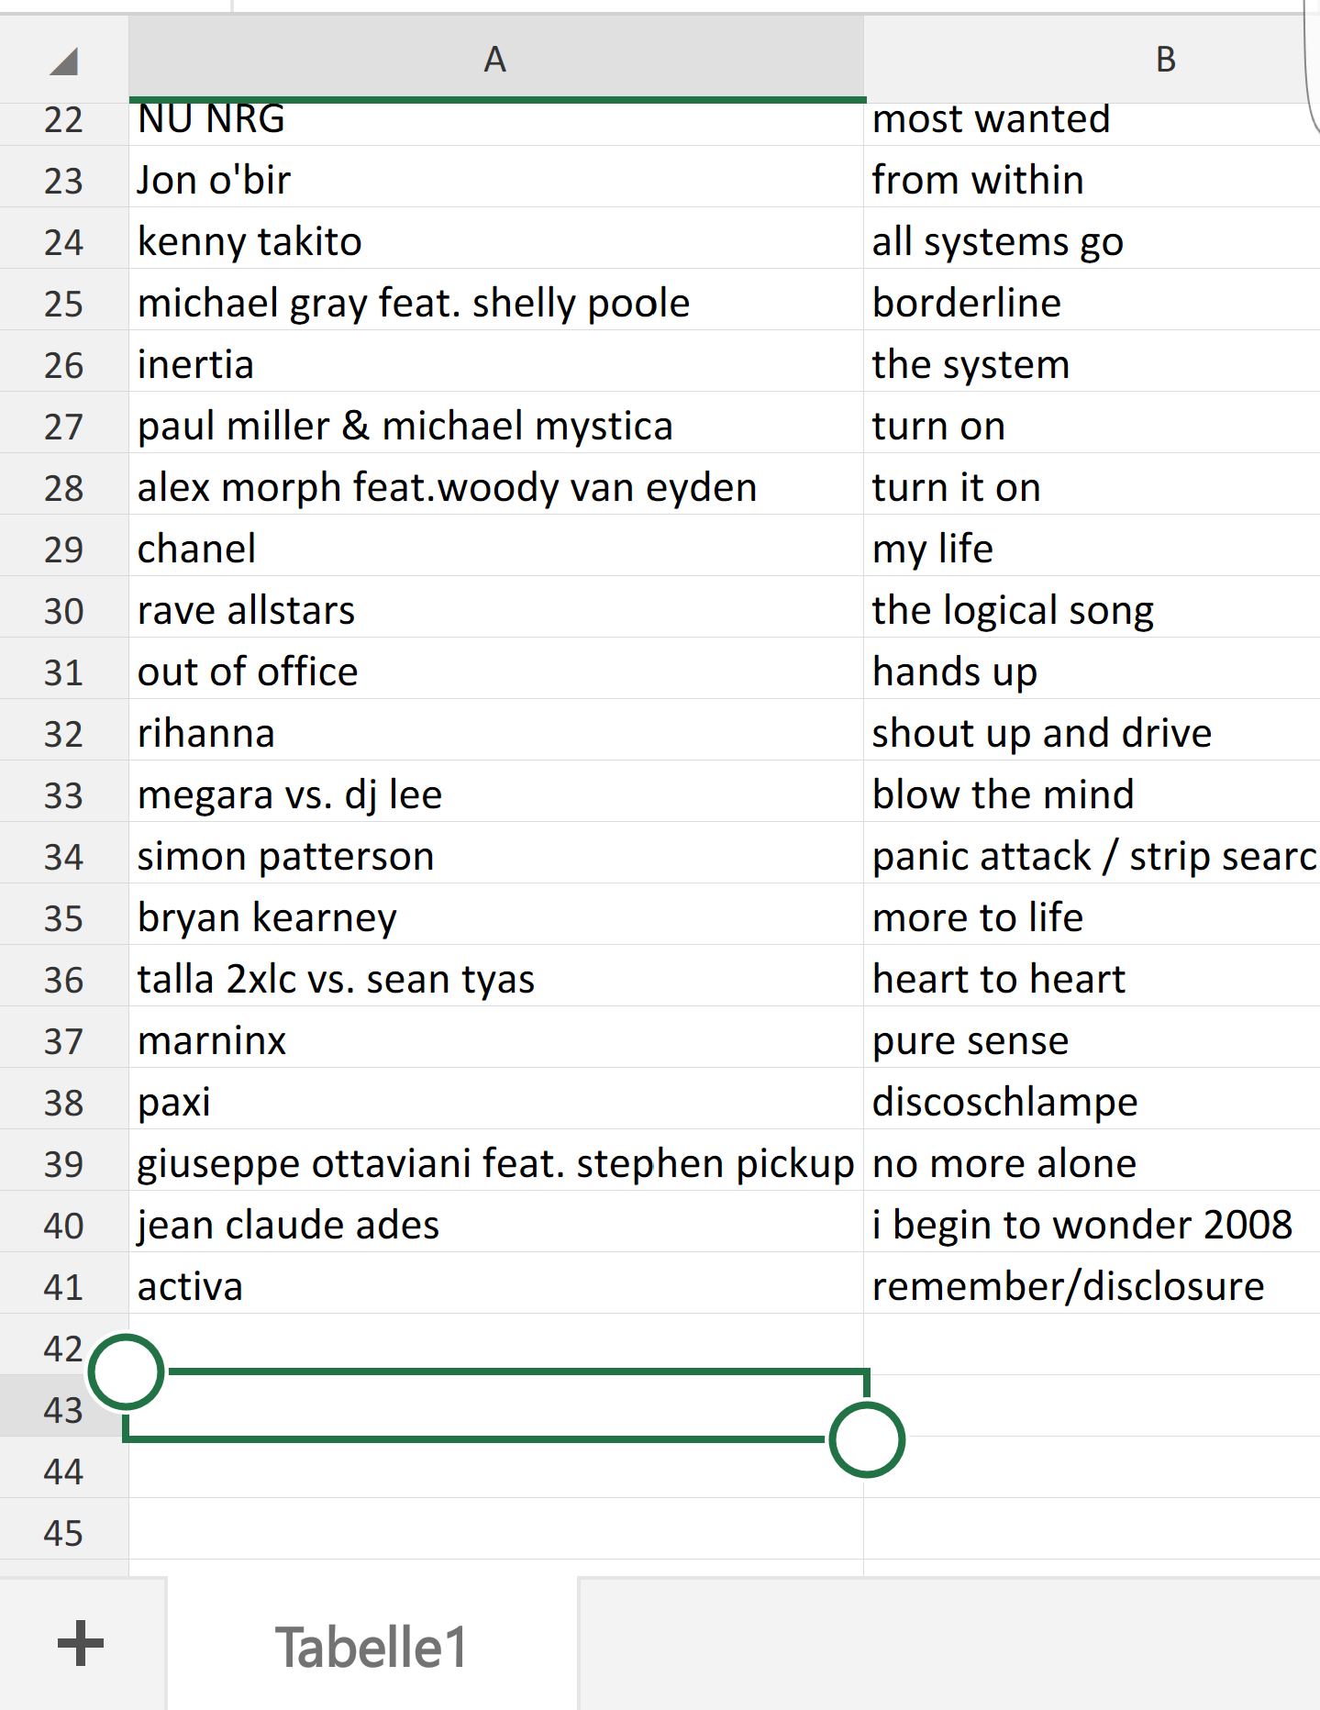1320x1710 pixels.
Task: Select row 30 header
Action: (63, 611)
